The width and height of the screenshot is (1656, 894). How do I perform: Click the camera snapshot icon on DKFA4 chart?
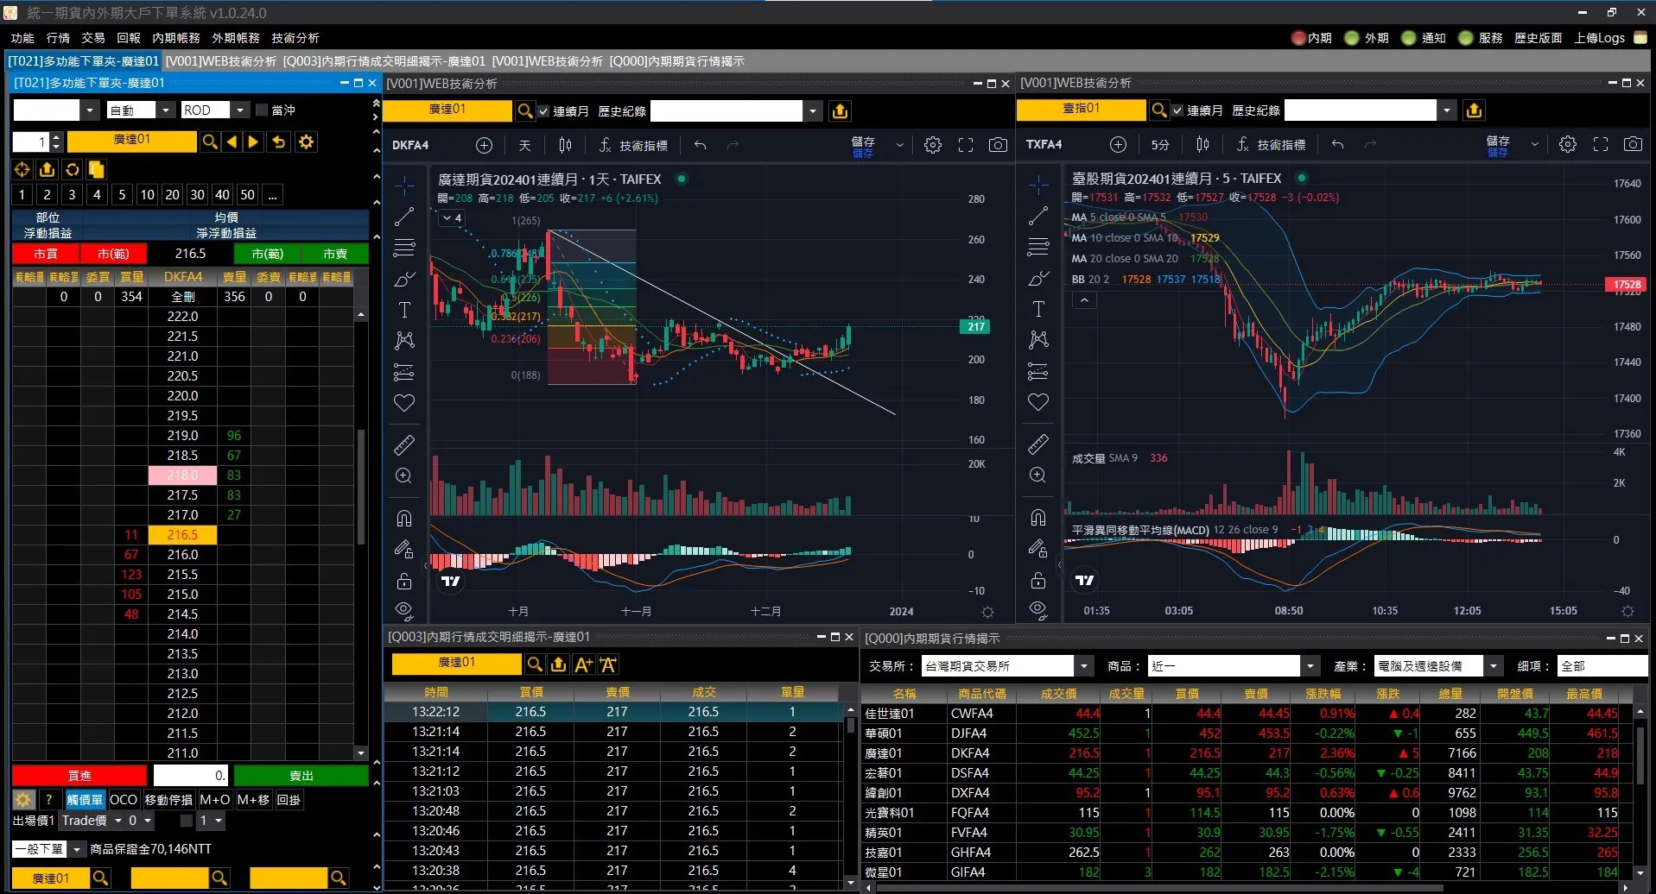click(998, 145)
